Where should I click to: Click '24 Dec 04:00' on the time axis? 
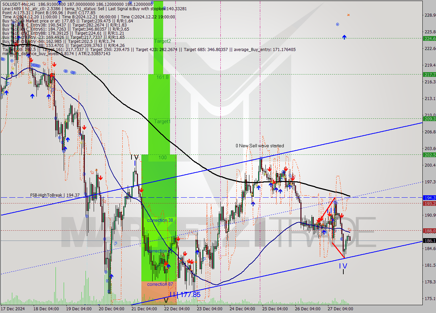click(x=243, y=309)
